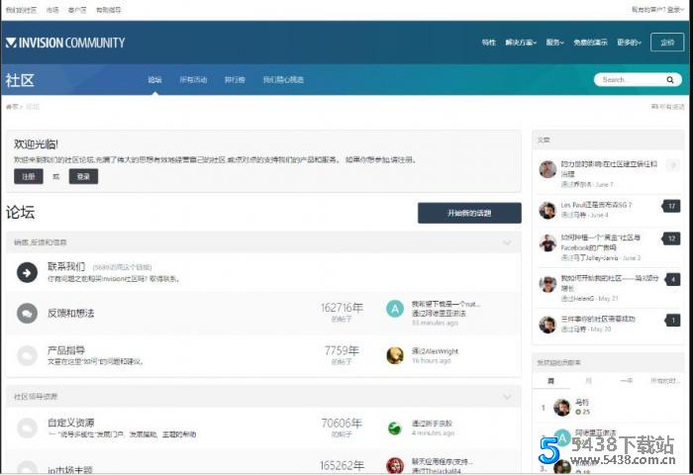Screen dimensions: 693x475
Task: Click the Invision Community logo
Action: (x=65, y=43)
